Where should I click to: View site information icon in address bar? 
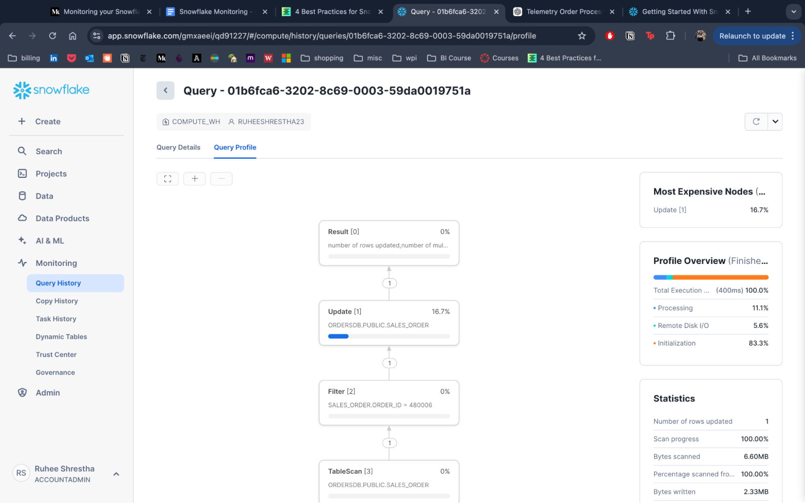tap(97, 36)
